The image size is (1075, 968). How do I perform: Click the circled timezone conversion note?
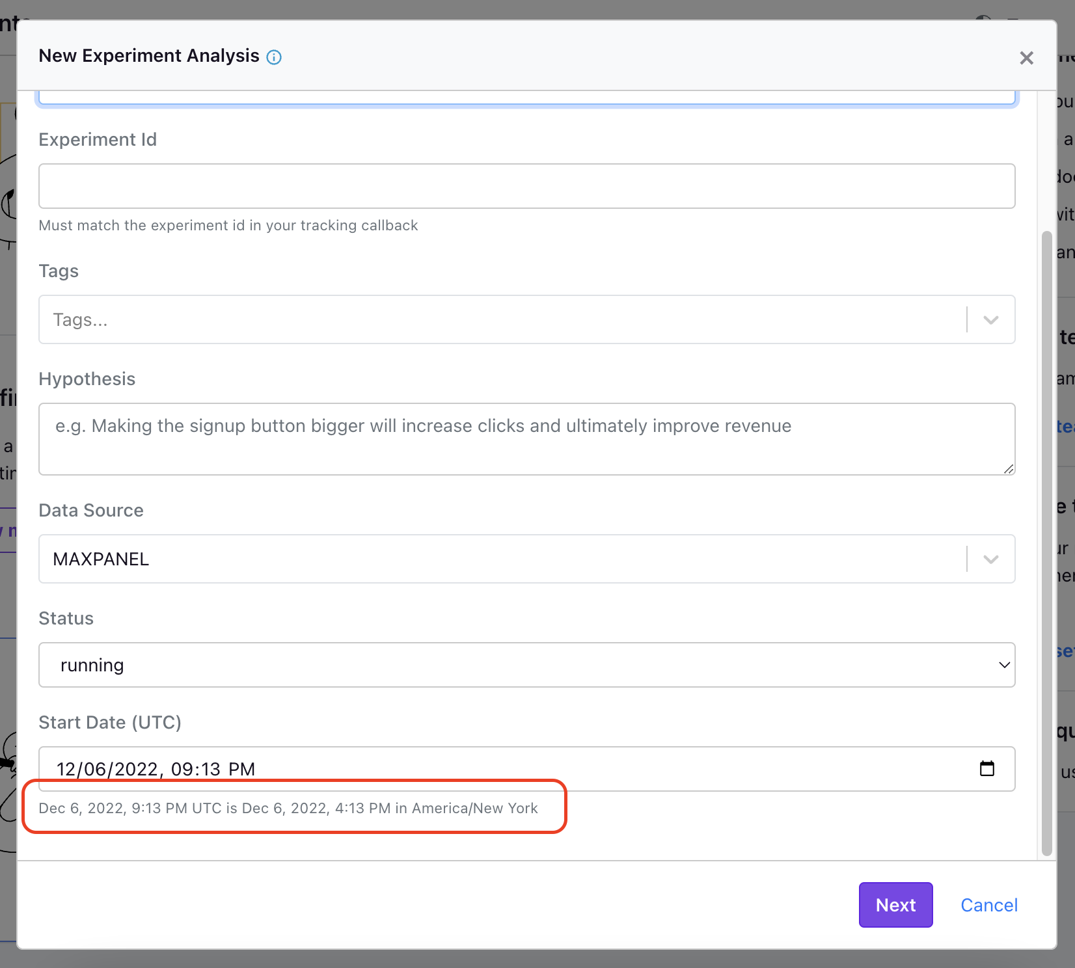click(289, 808)
